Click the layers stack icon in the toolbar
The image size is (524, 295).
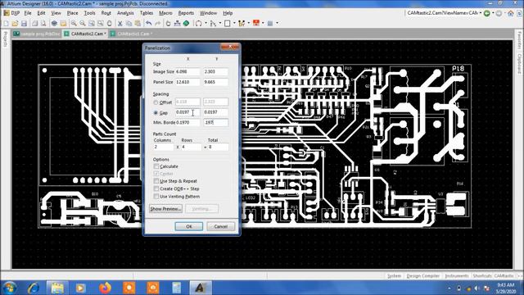[54, 24]
